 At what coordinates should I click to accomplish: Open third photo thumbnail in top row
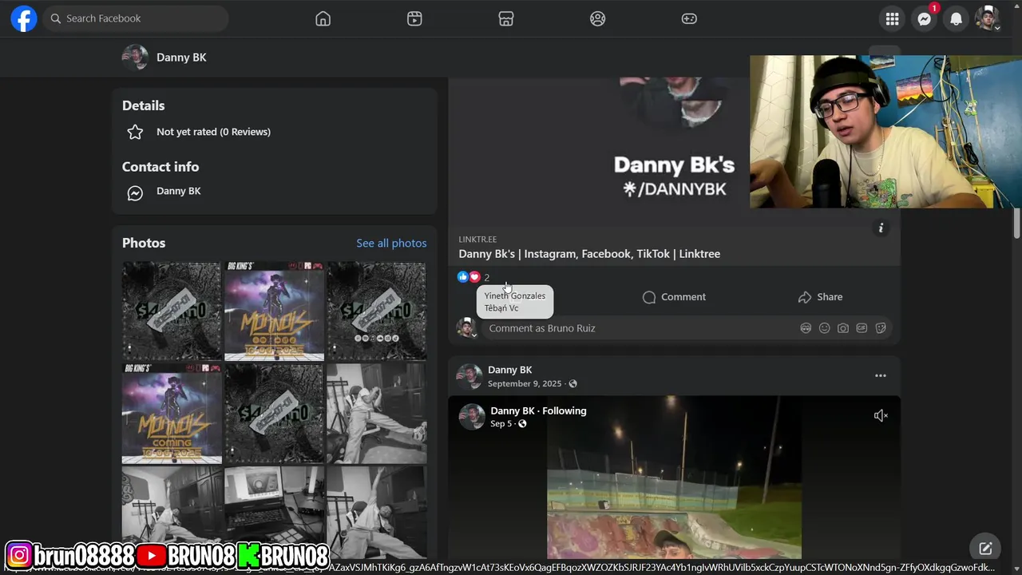377,311
